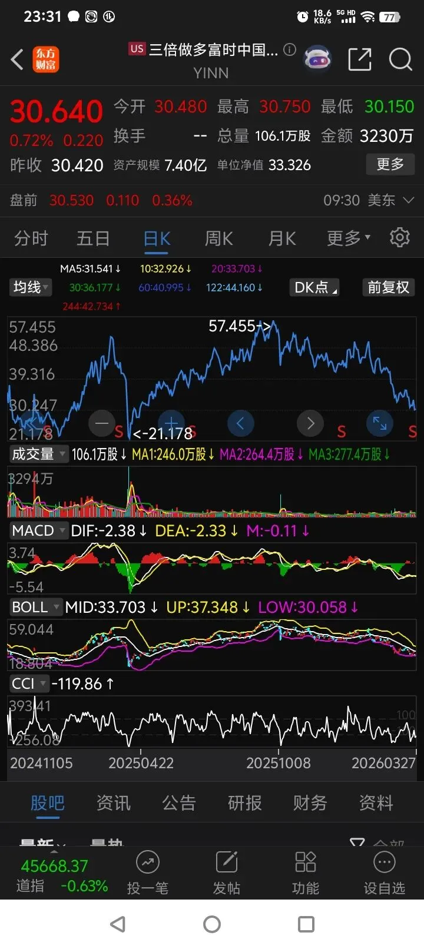Tap the 更多 quote details button
This screenshot has height=949, width=424.
pyautogui.click(x=390, y=164)
